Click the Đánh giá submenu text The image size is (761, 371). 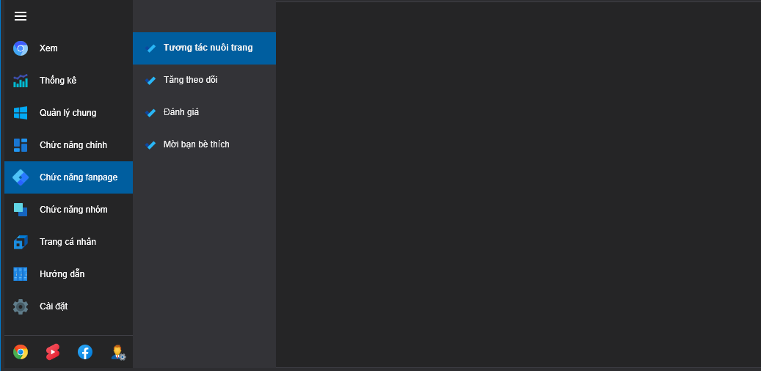click(x=181, y=112)
